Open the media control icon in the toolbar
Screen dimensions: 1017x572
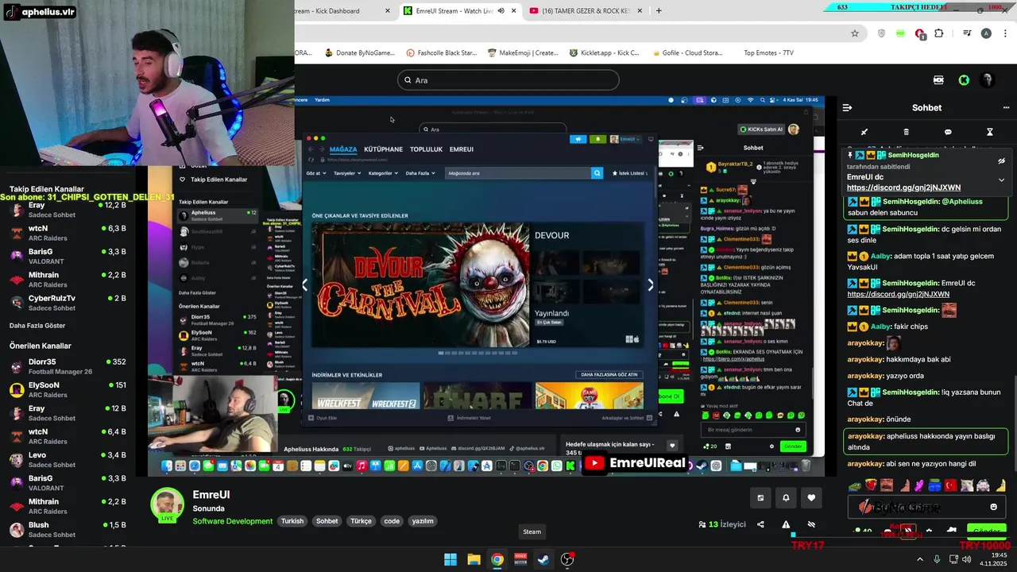[x=967, y=33]
